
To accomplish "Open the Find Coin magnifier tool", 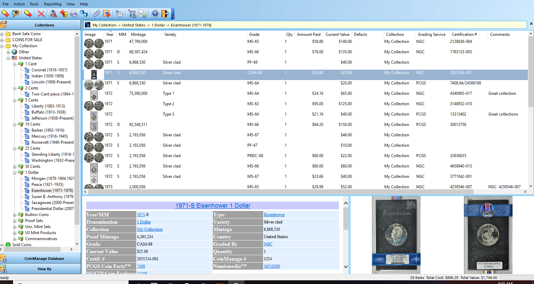I will click(15, 14).
